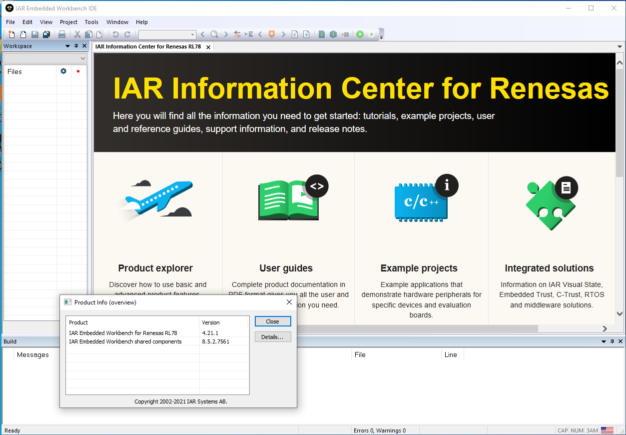Open the Tools menu
Viewport: 626px width, 435px height.
click(x=91, y=22)
